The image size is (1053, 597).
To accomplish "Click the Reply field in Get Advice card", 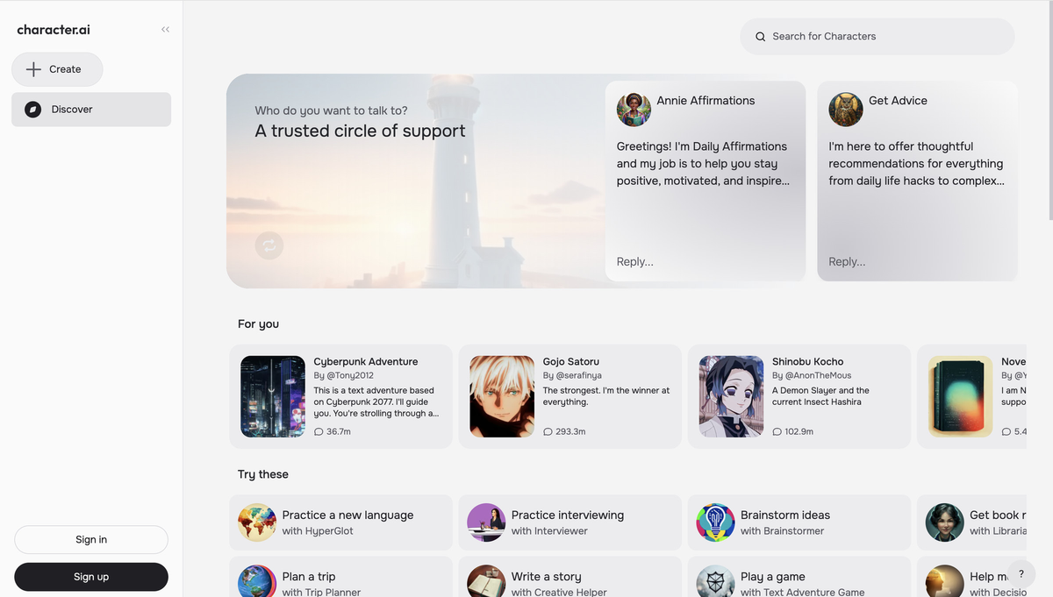I will pyautogui.click(x=916, y=261).
